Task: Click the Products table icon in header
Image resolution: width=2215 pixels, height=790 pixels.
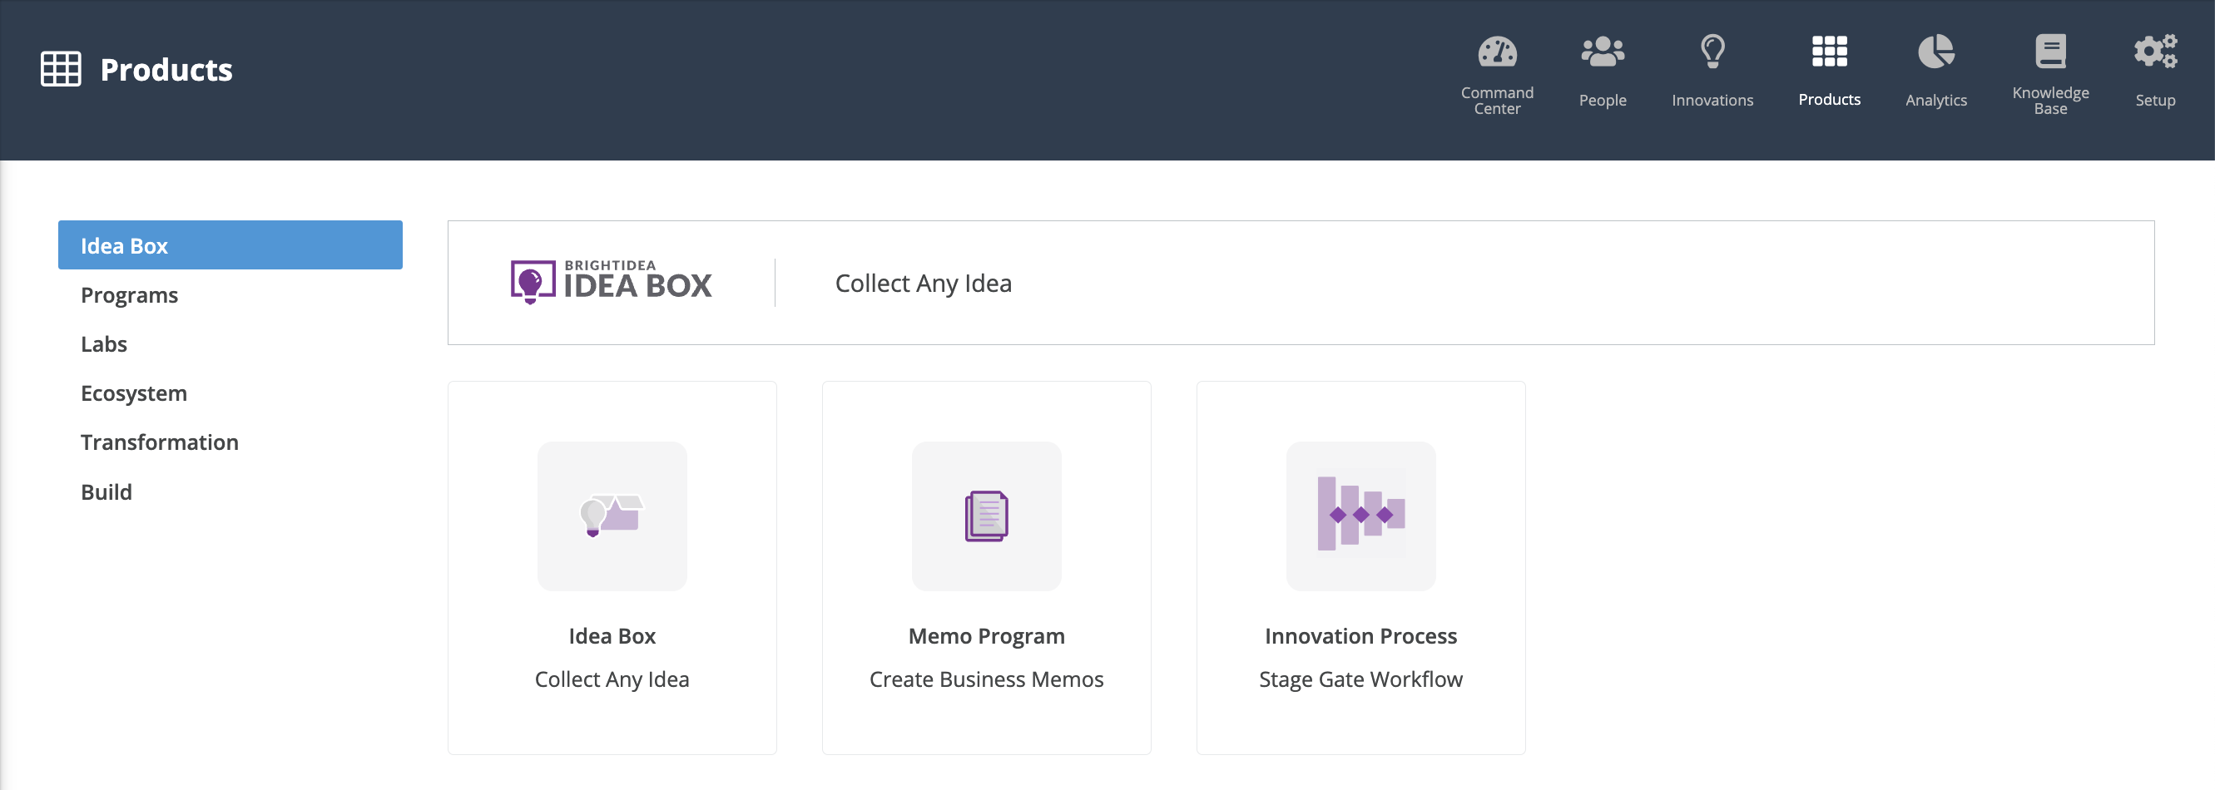Action: click(x=61, y=69)
